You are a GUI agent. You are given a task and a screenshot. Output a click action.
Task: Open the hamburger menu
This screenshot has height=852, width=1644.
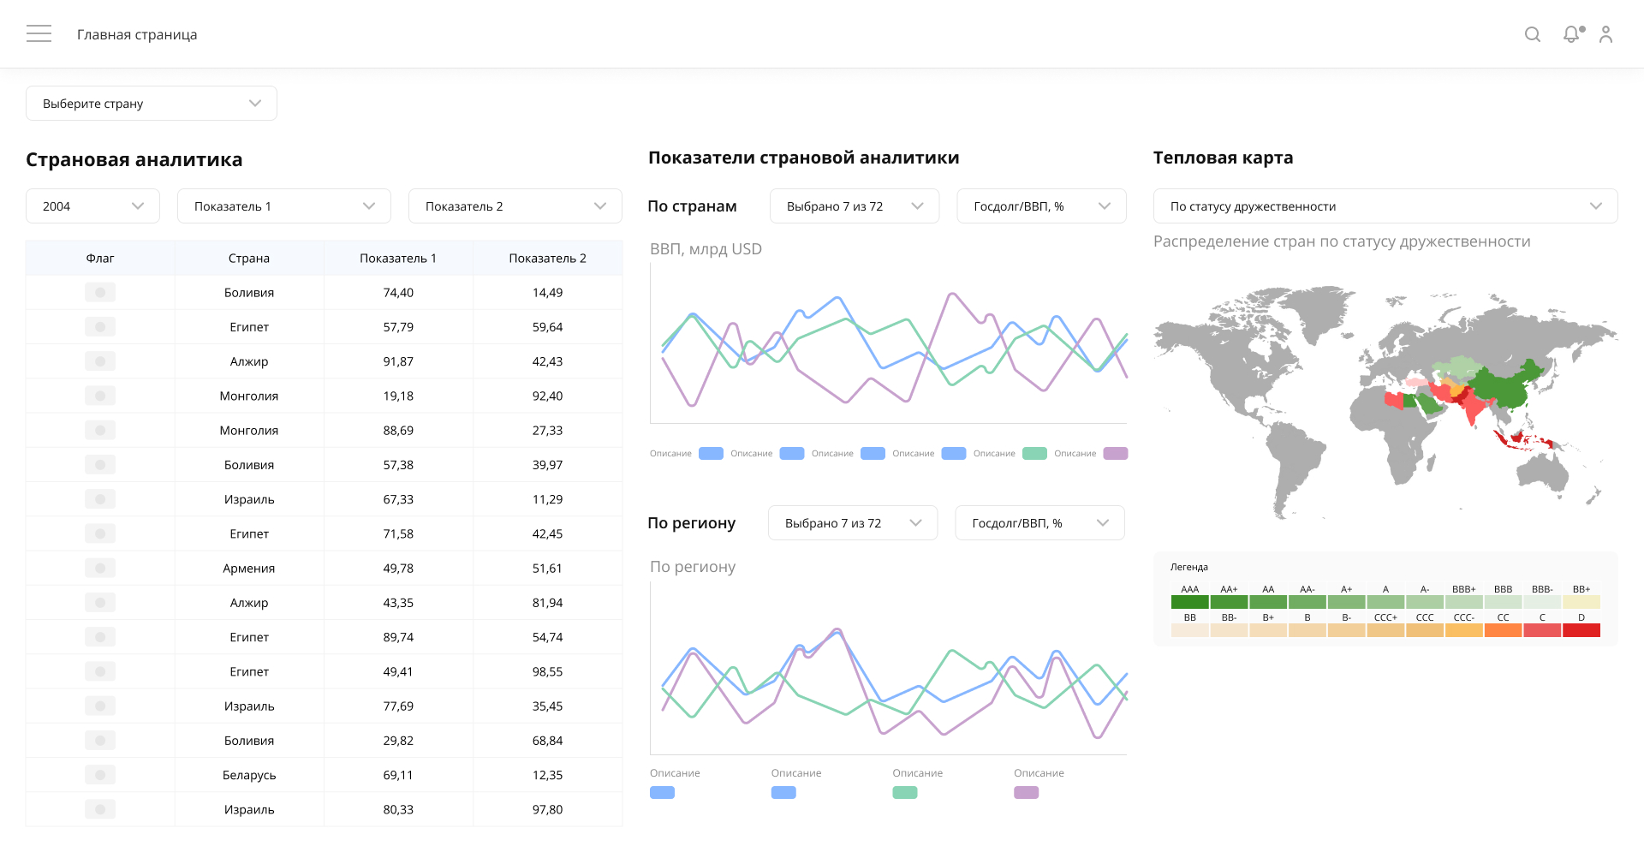click(39, 34)
